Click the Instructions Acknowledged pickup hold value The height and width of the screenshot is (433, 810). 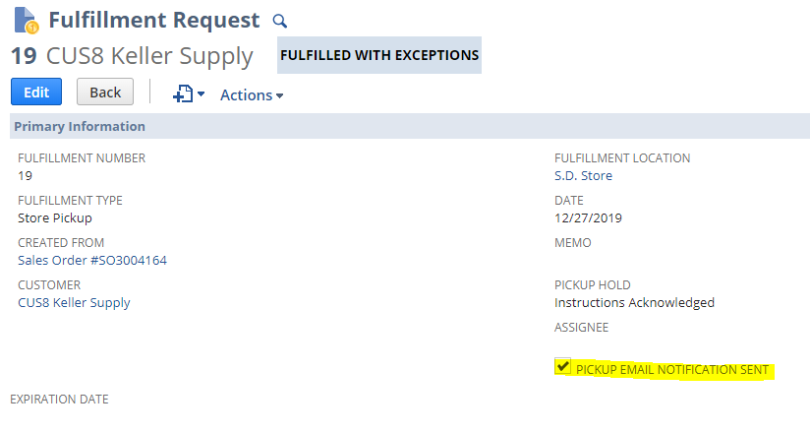point(634,303)
